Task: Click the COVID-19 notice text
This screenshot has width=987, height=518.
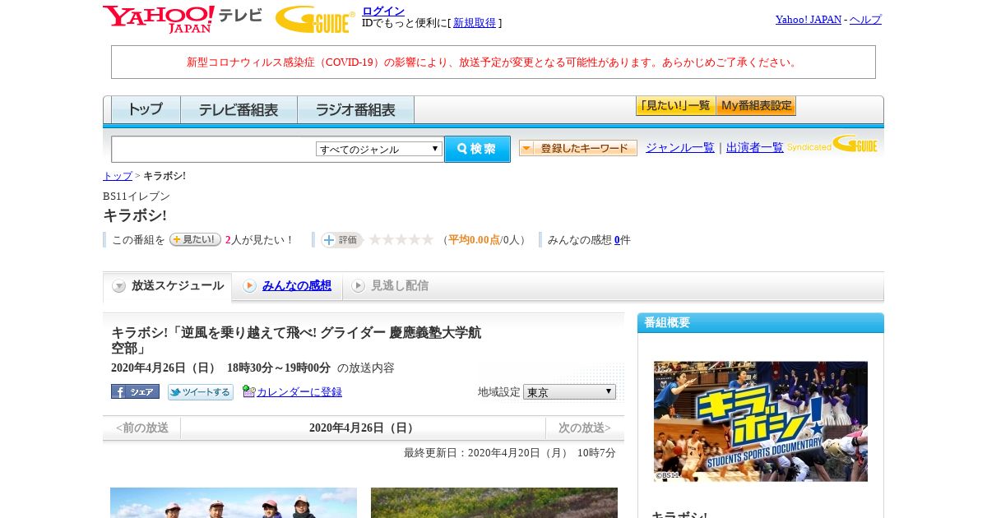Action: (493, 62)
